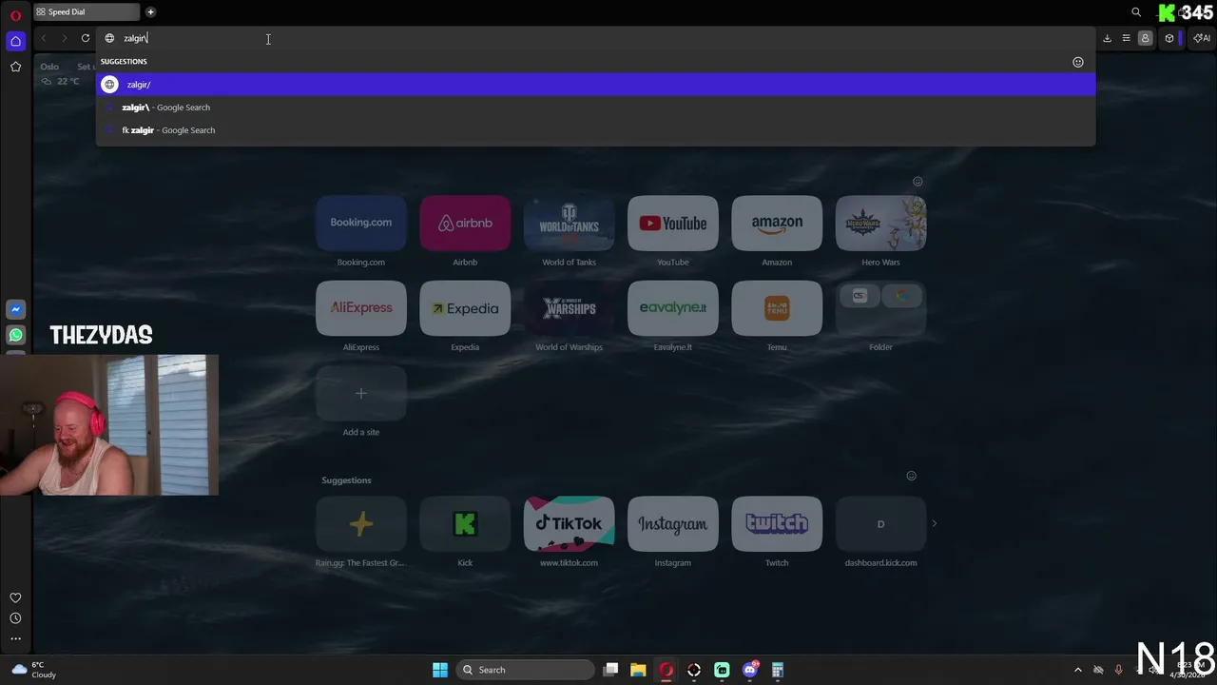Open the downloads toolbar icon
The image size is (1217, 685).
1107,38
